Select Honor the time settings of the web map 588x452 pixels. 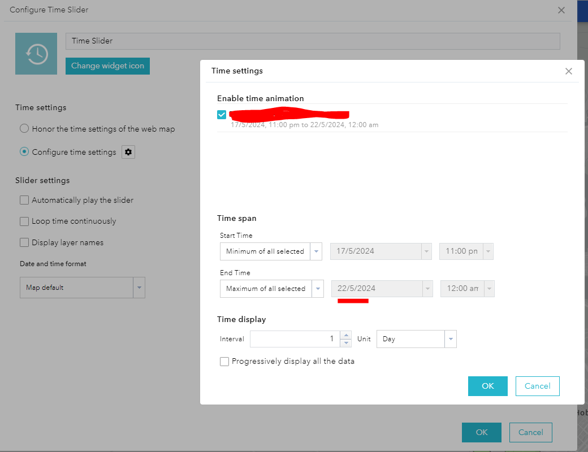tap(24, 128)
